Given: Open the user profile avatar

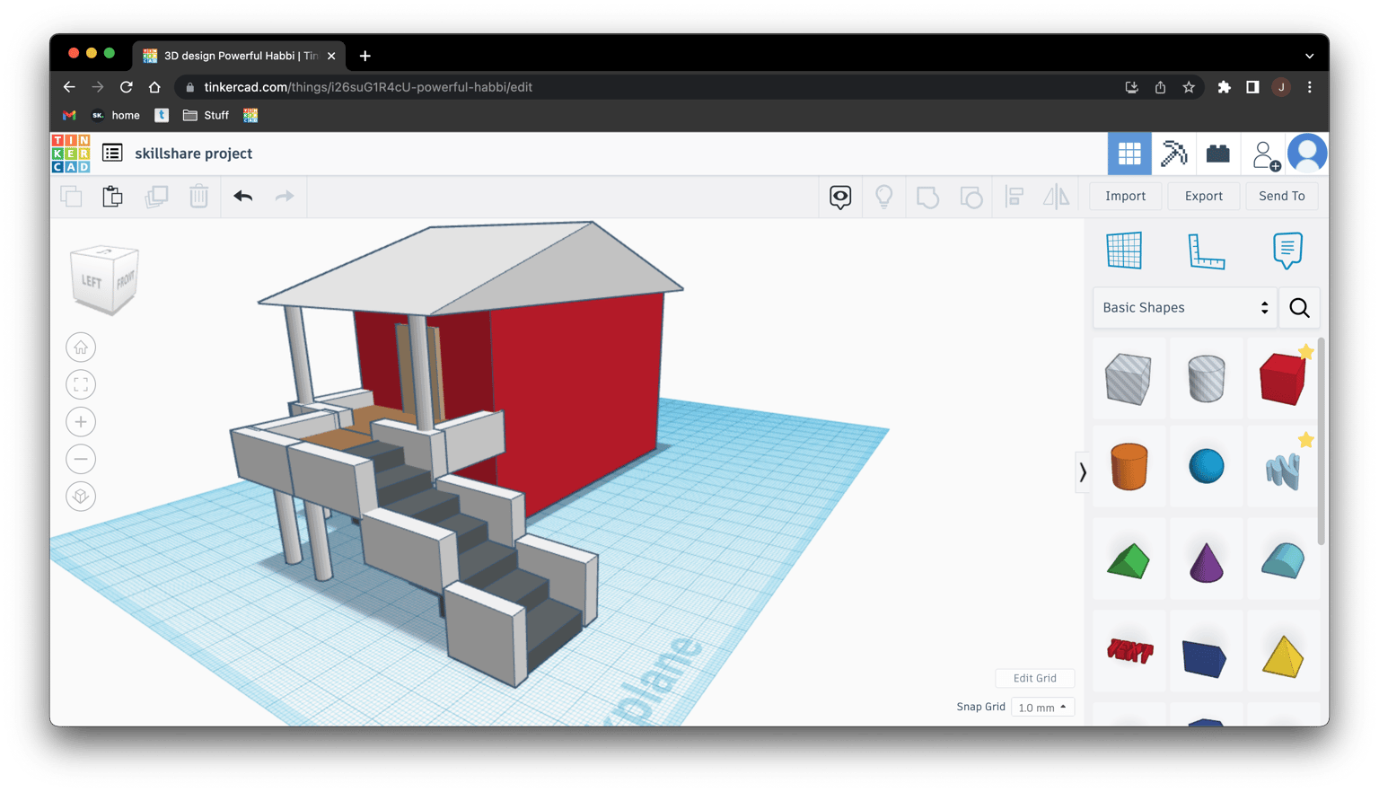Looking at the screenshot, I should tap(1307, 154).
